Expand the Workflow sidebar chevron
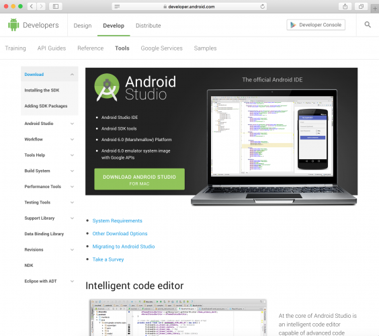This screenshot has height=336, width=379. coord(72,139)
